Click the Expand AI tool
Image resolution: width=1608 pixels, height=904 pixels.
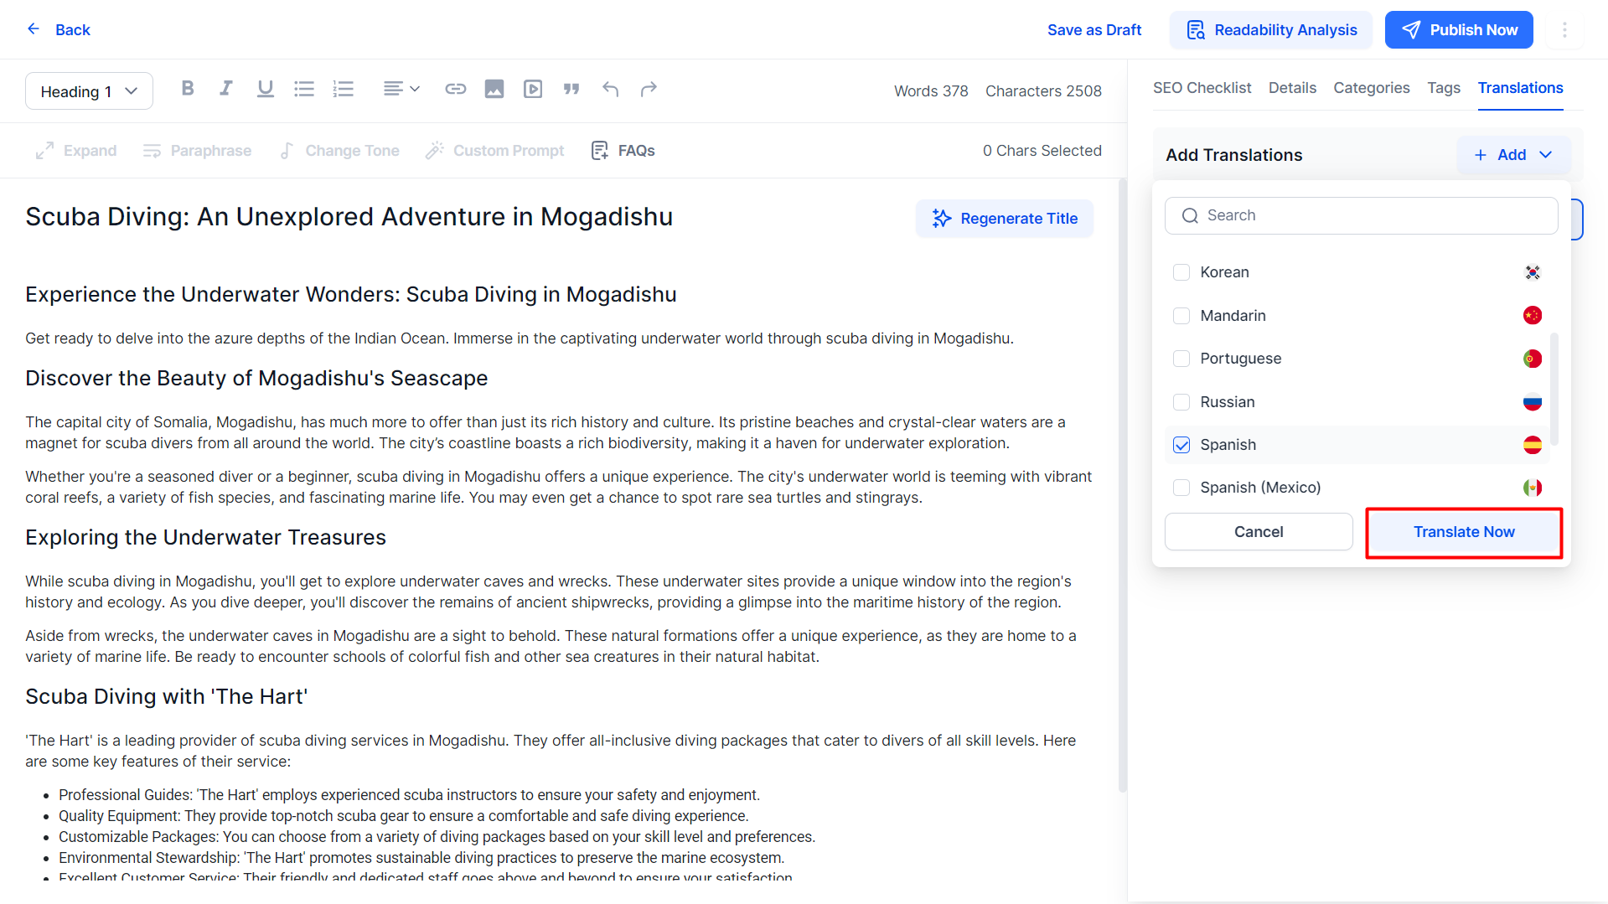76,151
